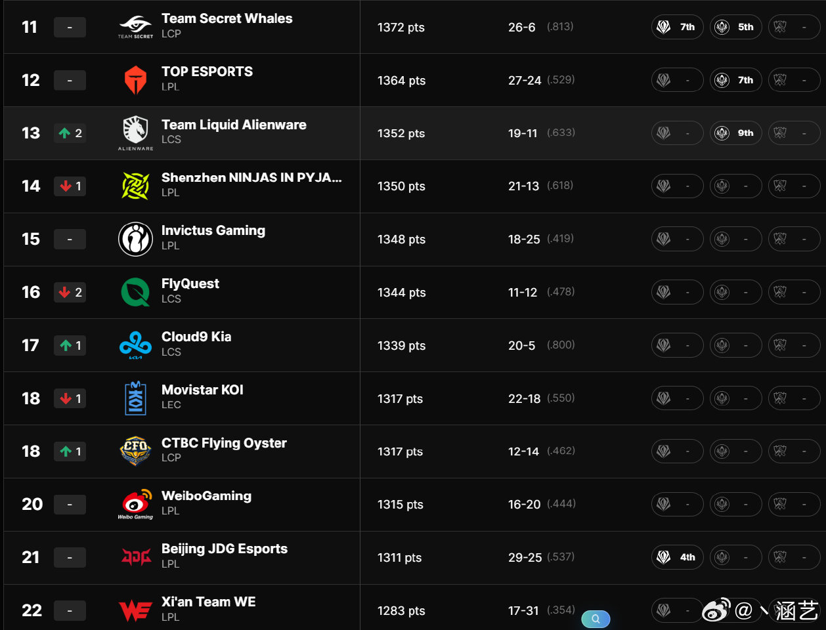Open the WeiboGaming logo
The image size is (826, 630).
point(135,504)
